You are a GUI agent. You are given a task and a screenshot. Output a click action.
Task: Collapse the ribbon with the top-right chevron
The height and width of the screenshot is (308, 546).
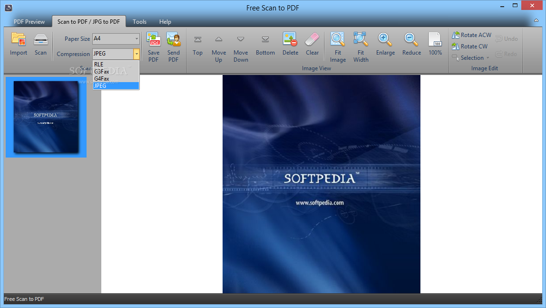click(x=536, y=21)
